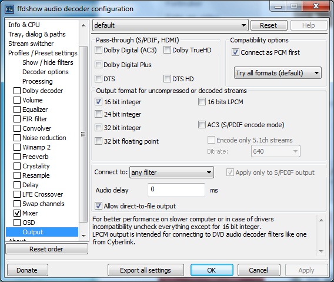This screenshot has width=334, height=282.
Task: Click the Cancel button
Action: tap(259, 270)
